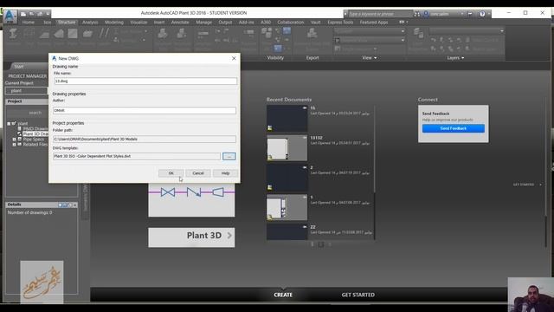Image resolution: width=554 pixels, height=312 pixels.
Task: Pin recent document 15
Action: [x=305, y=107]
